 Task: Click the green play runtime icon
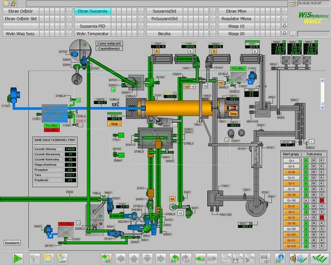(x=18, y=258)
